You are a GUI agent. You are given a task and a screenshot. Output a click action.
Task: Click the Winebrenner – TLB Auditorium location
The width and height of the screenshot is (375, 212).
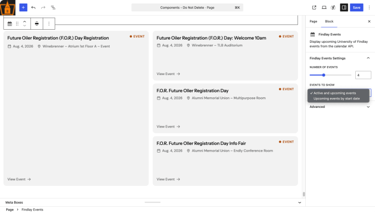(217, 45)
